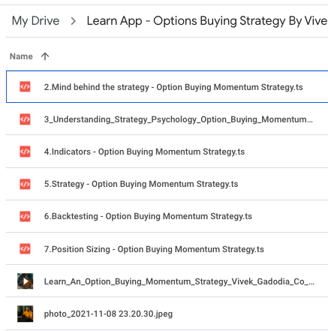Select the 3_Understanding_Strategy_Psychology file row
This screenshot has width=328, height=331.
[167, 119]
